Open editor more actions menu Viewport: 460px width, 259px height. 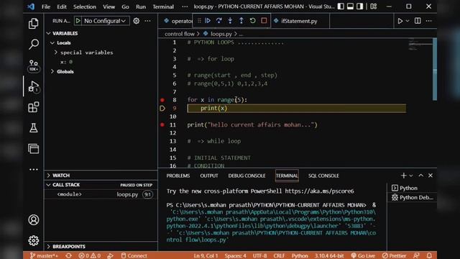[428, 21]
